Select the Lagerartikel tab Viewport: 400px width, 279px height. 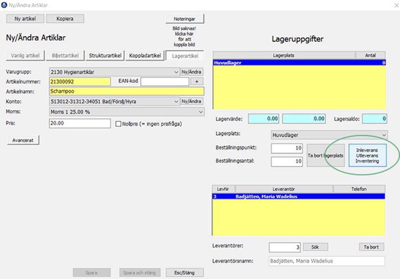[185, 56]
